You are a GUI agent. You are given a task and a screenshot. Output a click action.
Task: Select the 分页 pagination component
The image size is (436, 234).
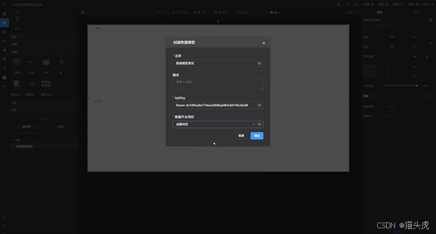(32, 66)
